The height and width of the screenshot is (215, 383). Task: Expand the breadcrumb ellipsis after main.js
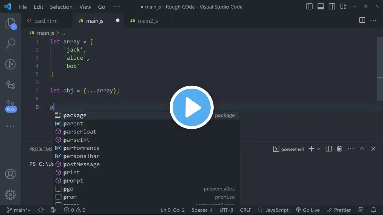point(63,33)
